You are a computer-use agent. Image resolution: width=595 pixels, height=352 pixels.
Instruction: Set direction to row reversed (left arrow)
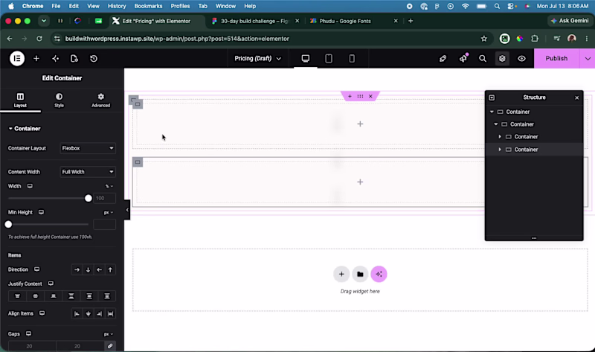click(x=99, y=269)
